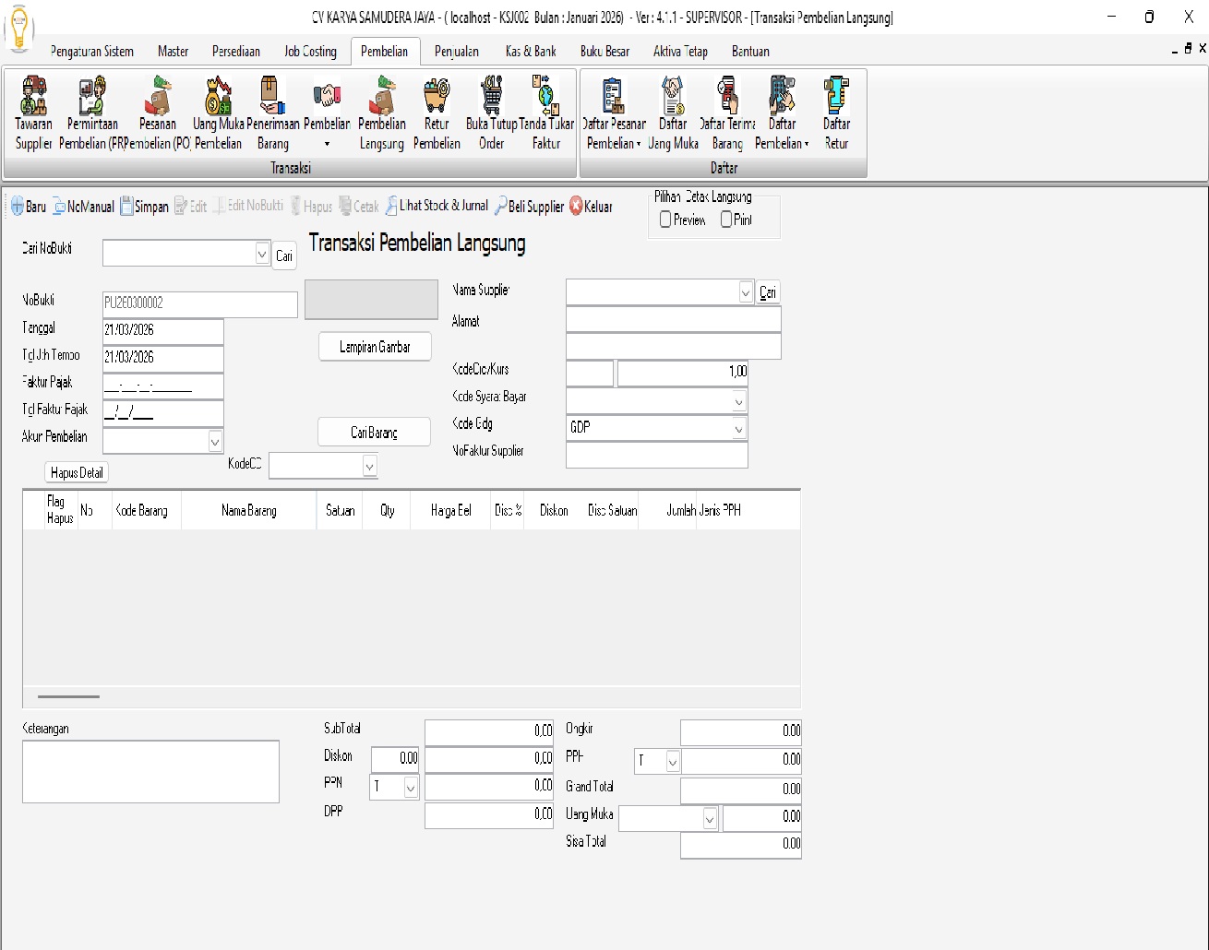
Task: Open the Kode Gdg dropdown
Action: tap(738, 428)
